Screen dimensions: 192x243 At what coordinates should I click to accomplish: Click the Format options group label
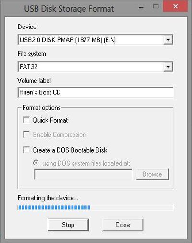(x=42, y=108)
